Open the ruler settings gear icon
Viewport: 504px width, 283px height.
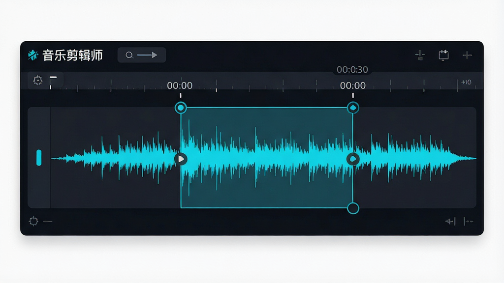[x=37, y=80]
